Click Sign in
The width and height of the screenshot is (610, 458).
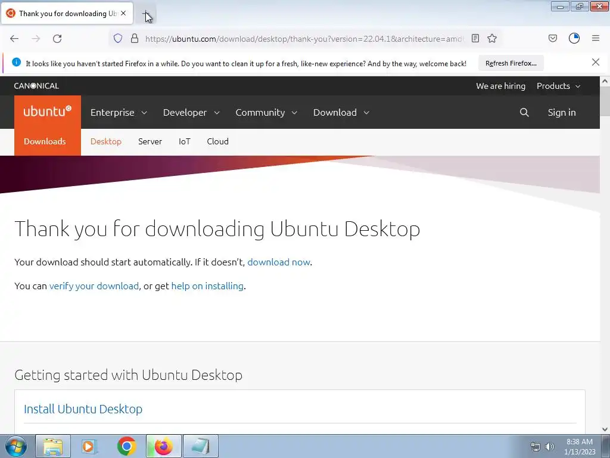[562, 112]
